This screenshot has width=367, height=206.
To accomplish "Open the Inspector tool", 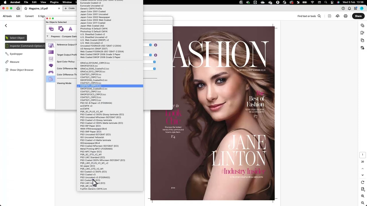I will 25,46.
